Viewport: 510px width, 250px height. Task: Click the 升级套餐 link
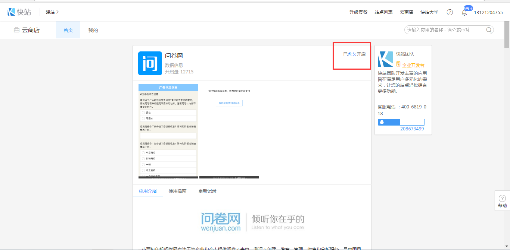point(358,12)
